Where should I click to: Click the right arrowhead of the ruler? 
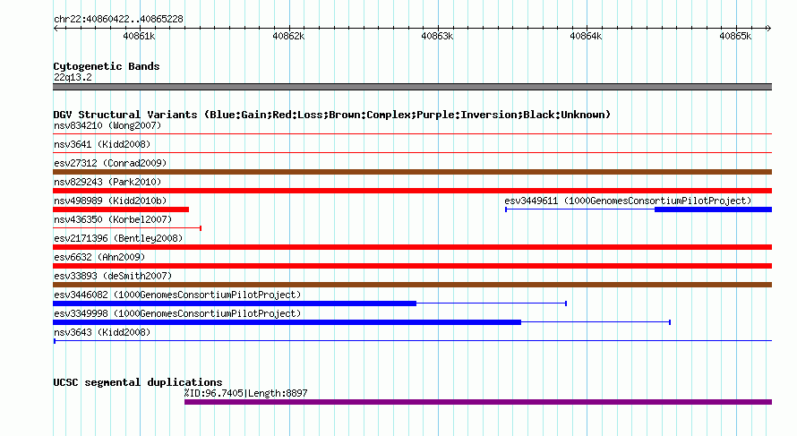coord(768,28)
